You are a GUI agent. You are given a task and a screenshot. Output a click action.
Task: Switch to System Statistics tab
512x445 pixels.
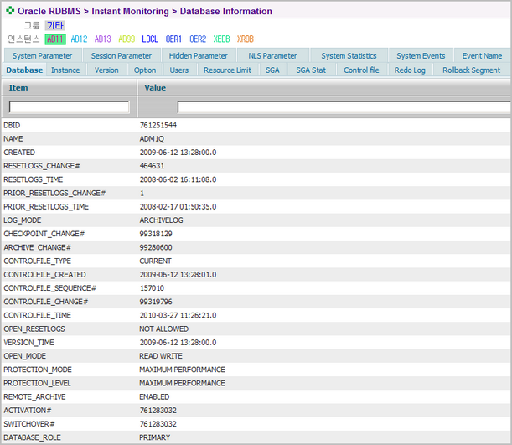[349, 56]
